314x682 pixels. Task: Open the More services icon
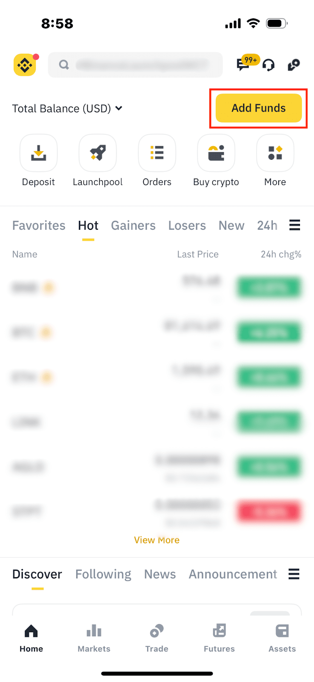click(x=275, y=153)
